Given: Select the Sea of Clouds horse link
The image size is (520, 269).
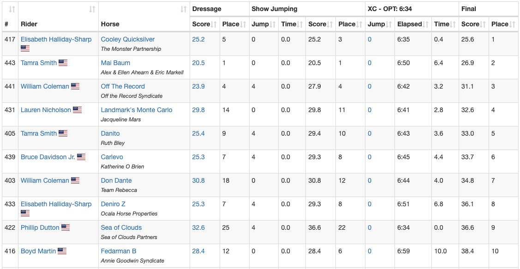Looking at the screenshot, I should [121, 227].
